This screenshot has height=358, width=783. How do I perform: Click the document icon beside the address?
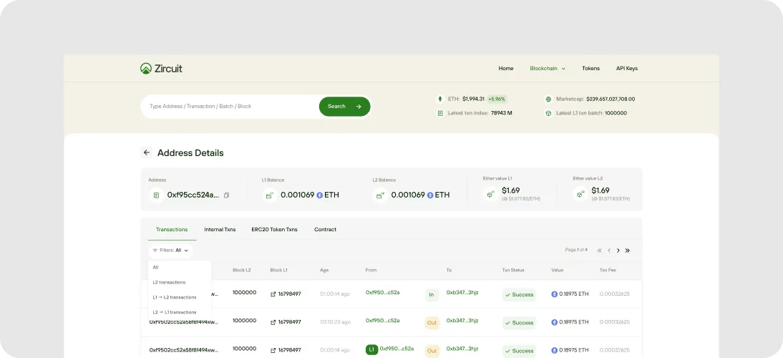156,195
